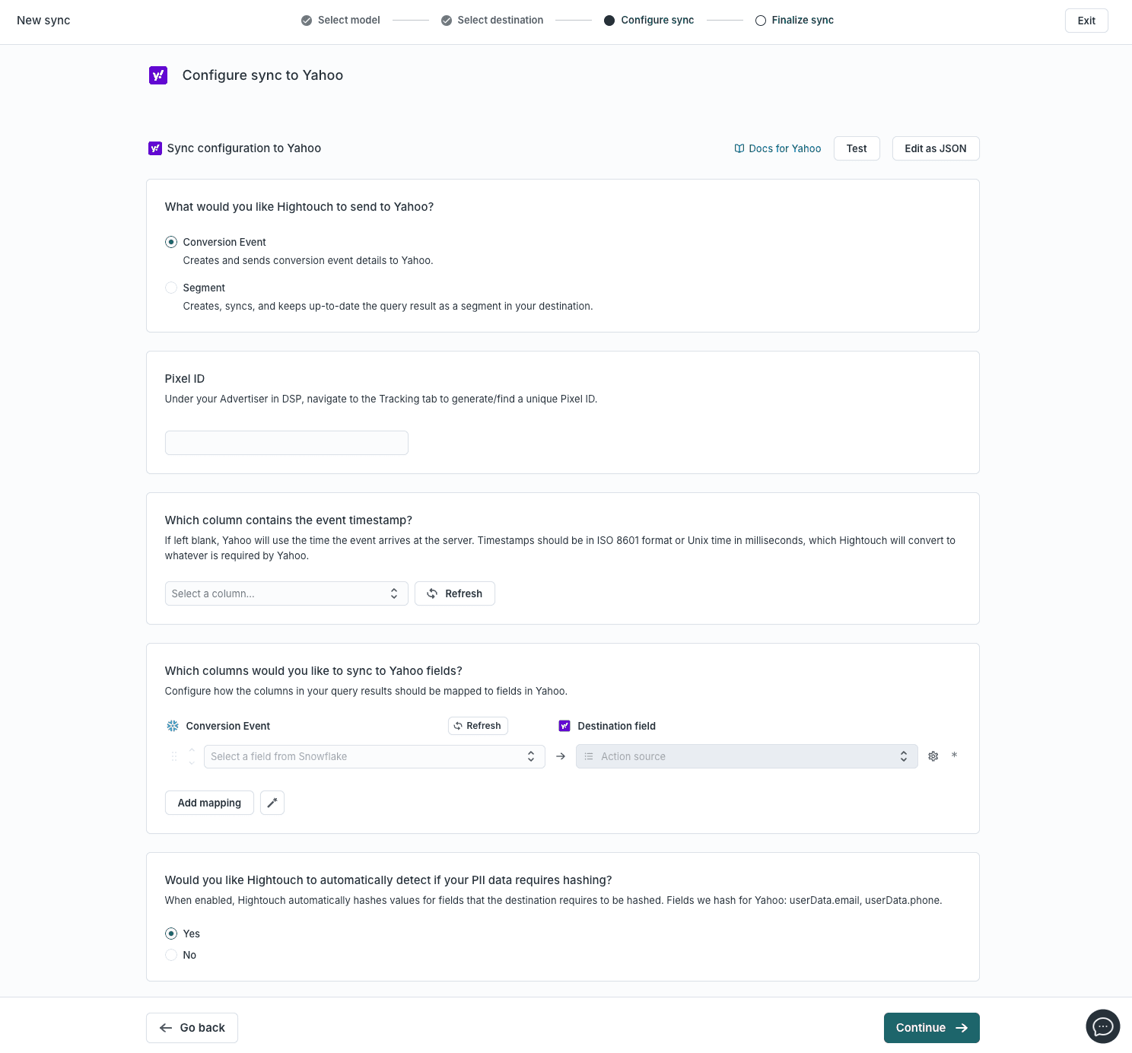
Task: Click the Refresh icon for timestamp columns
Action: point(431,593)
